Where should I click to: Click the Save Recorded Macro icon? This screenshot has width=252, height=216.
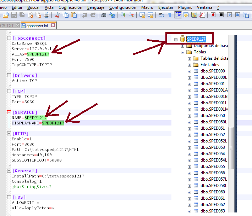tap(246, 15)
